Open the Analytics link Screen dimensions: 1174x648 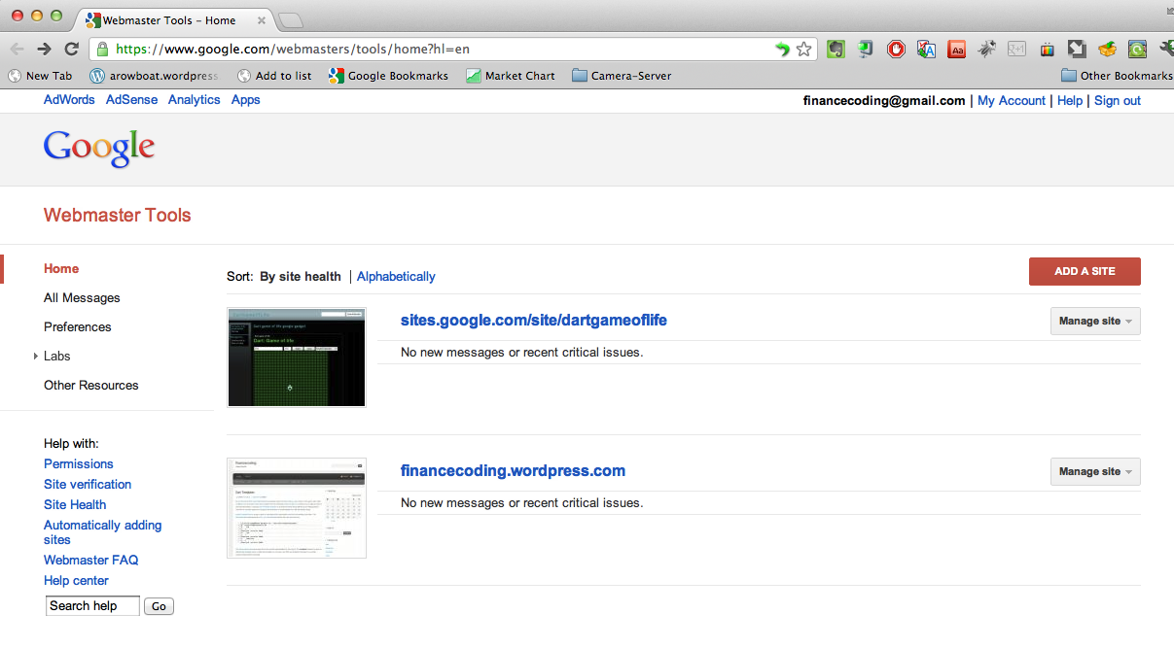coord(194,100)
